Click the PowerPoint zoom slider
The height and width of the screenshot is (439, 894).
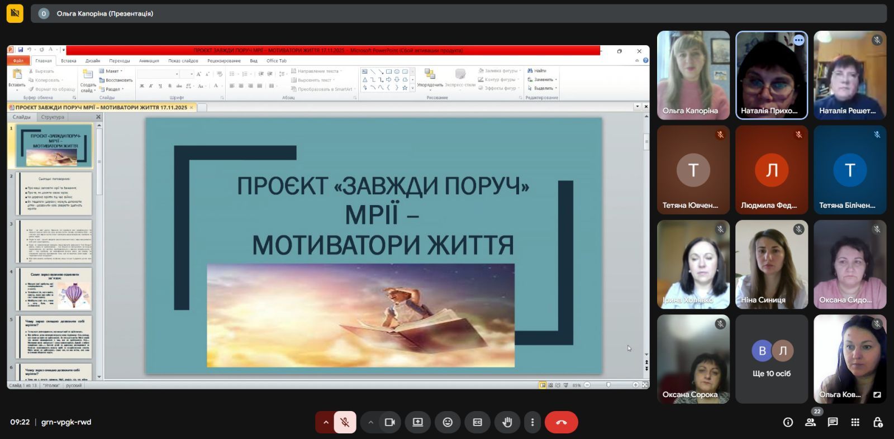tap(608, 385)
